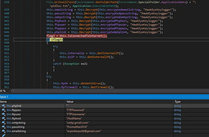Click GetInternalIP method call on line 951
The height and width of the screenshot is (137, 209).
point(108,53)
